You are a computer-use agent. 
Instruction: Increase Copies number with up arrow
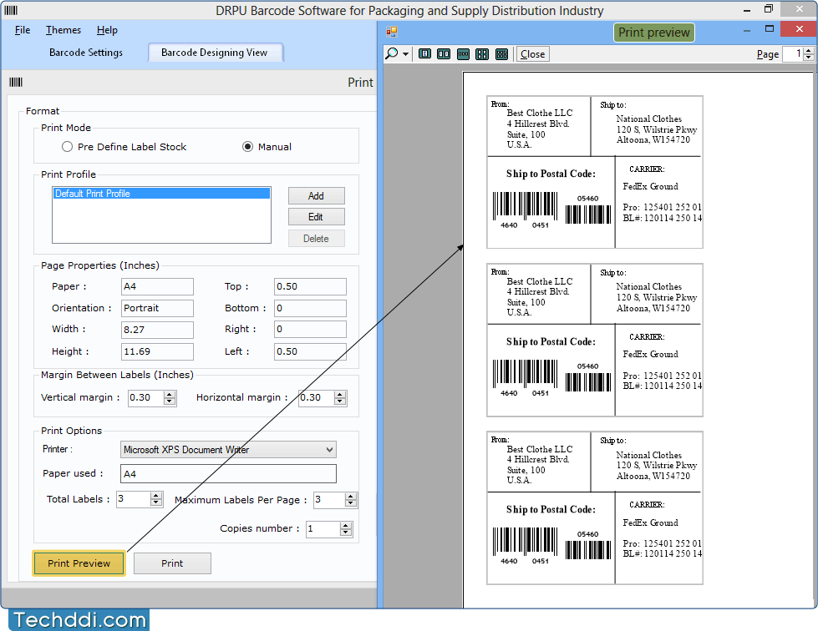tap(346, 526)
